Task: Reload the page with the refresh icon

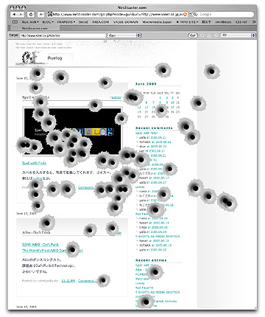Action: [x=31, y=15]
